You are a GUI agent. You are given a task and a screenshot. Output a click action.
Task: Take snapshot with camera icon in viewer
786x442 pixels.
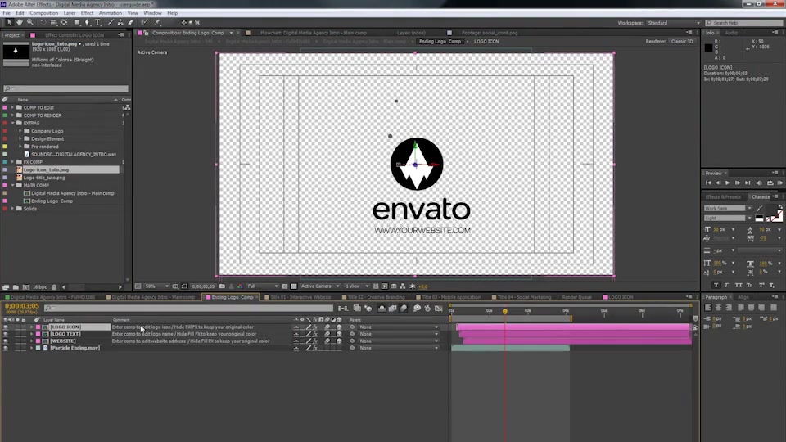pyautogui.click(x=222, y=286)
